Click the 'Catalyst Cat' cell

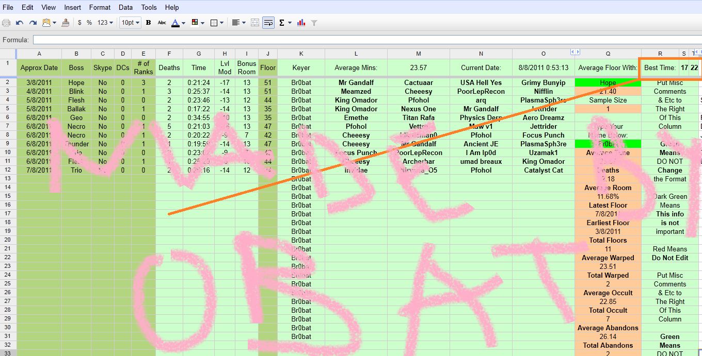[x=543, y=171]
